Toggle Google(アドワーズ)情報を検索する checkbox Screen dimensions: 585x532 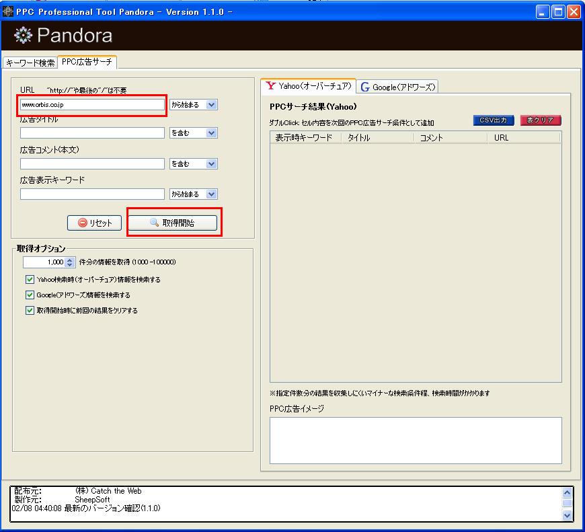30,295
